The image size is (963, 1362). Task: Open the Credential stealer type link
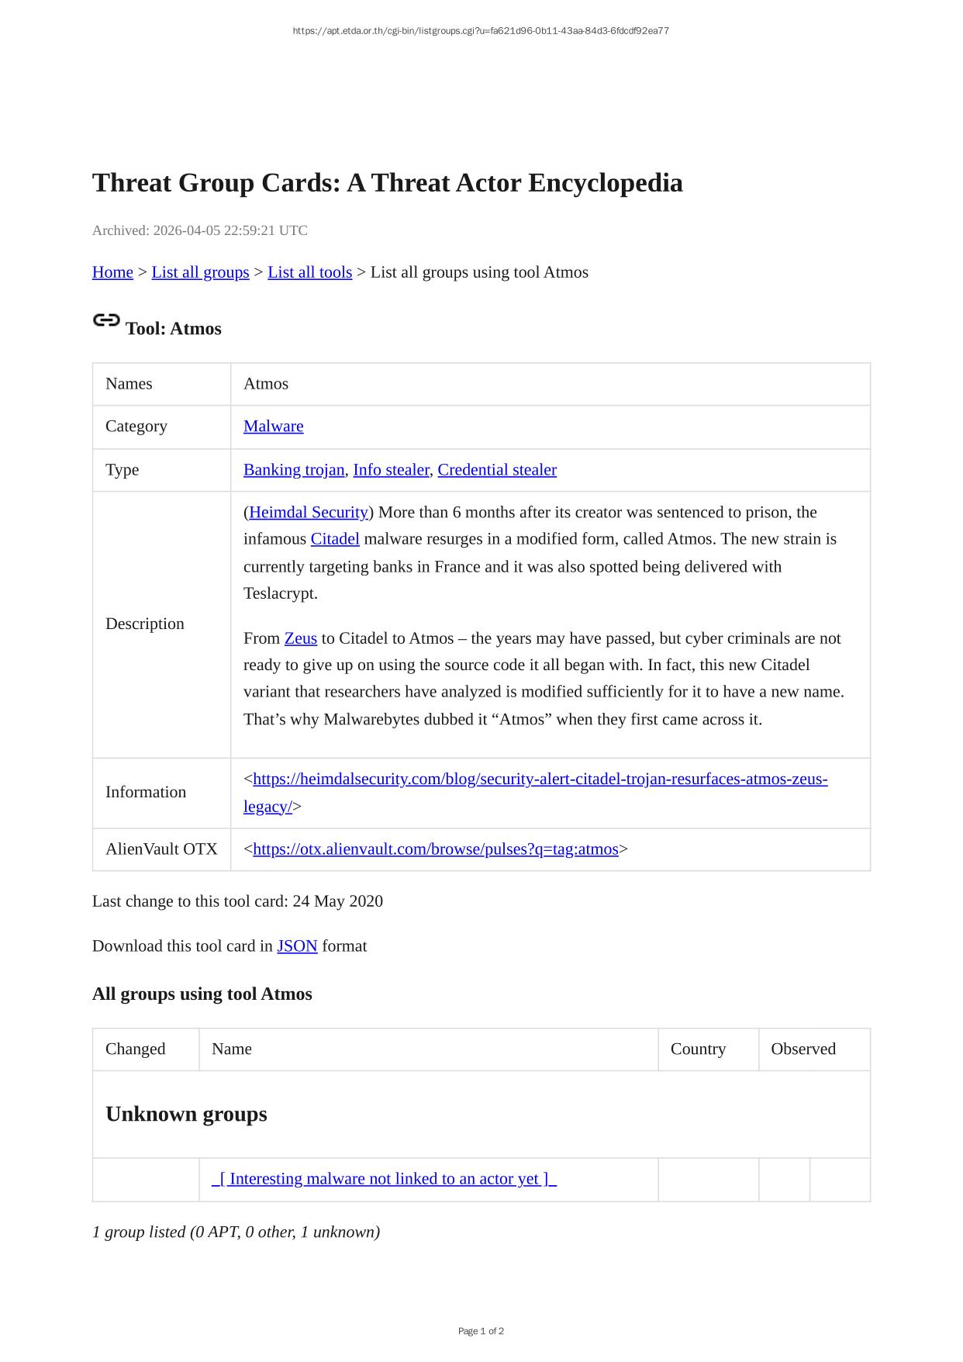[496, 470]
